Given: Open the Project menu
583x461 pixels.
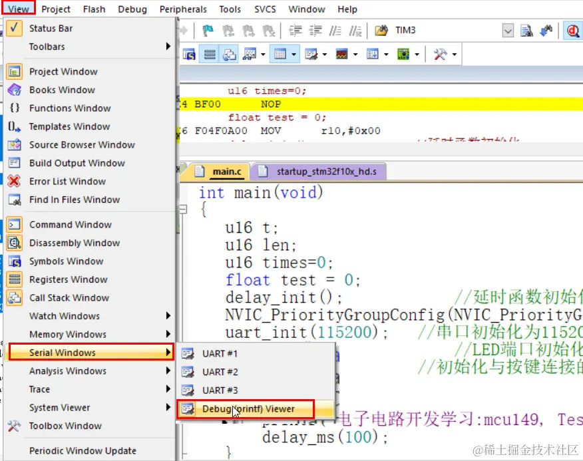Looking at the screenshot, I should point(56,9).
